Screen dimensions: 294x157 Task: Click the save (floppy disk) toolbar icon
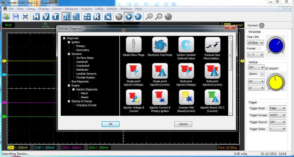coord(16,17)
